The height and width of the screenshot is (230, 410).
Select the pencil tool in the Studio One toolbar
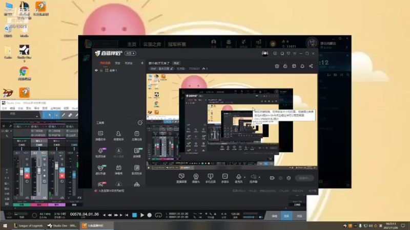click(63, 115)
